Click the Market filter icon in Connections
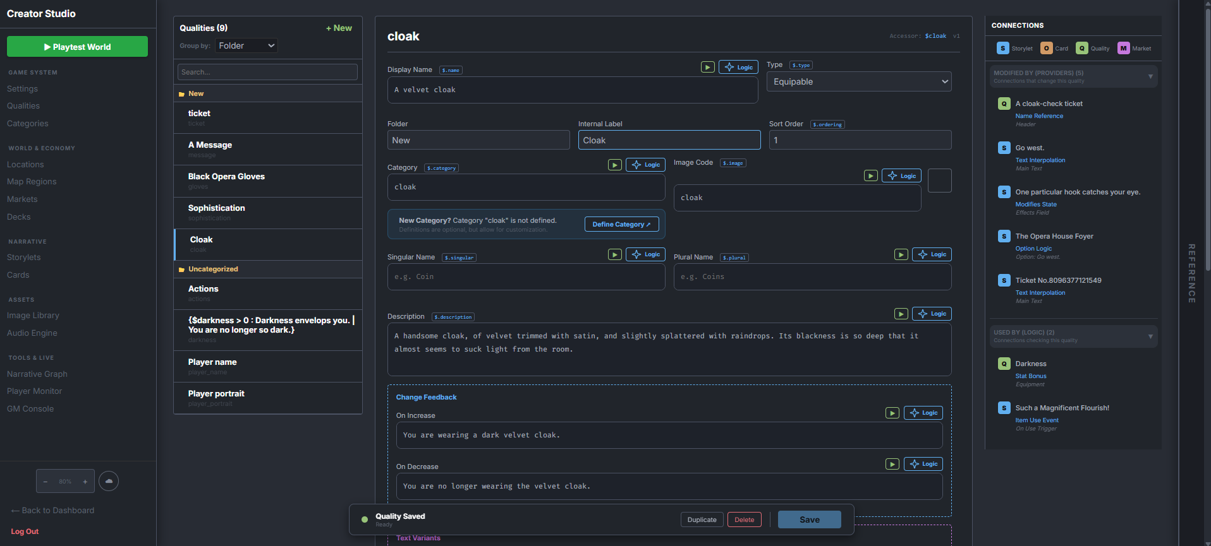The height and width of the screenshot is (546, 1211). (x=1123, y=48)
